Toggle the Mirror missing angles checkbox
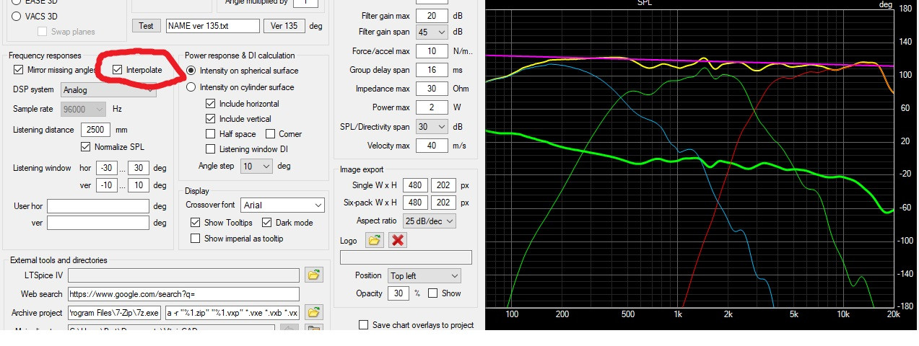Screen dimensions: 919x346 [18, 70]
